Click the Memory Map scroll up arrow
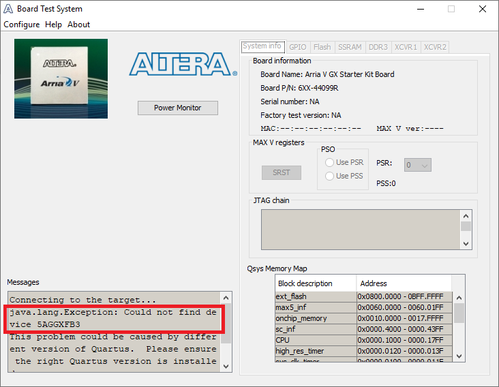 tap(459, 298)
